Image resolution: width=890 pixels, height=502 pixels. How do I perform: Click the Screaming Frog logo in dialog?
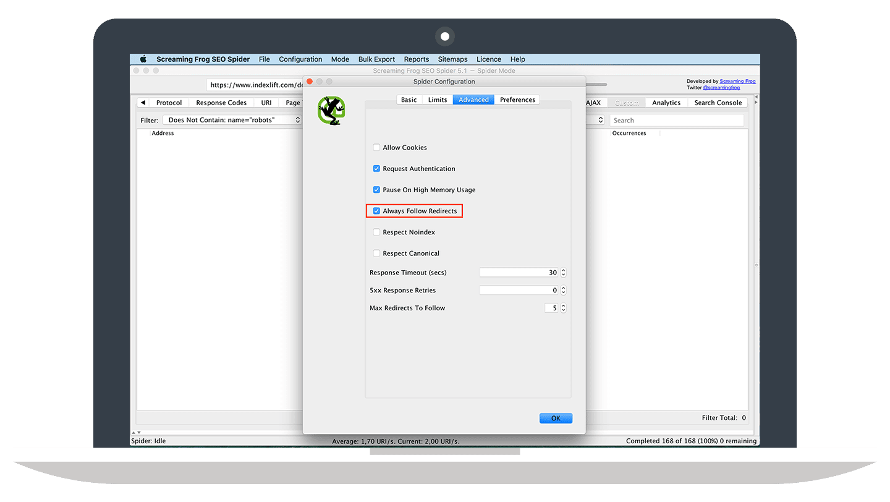pyautogui.click(x=331, y=111)
